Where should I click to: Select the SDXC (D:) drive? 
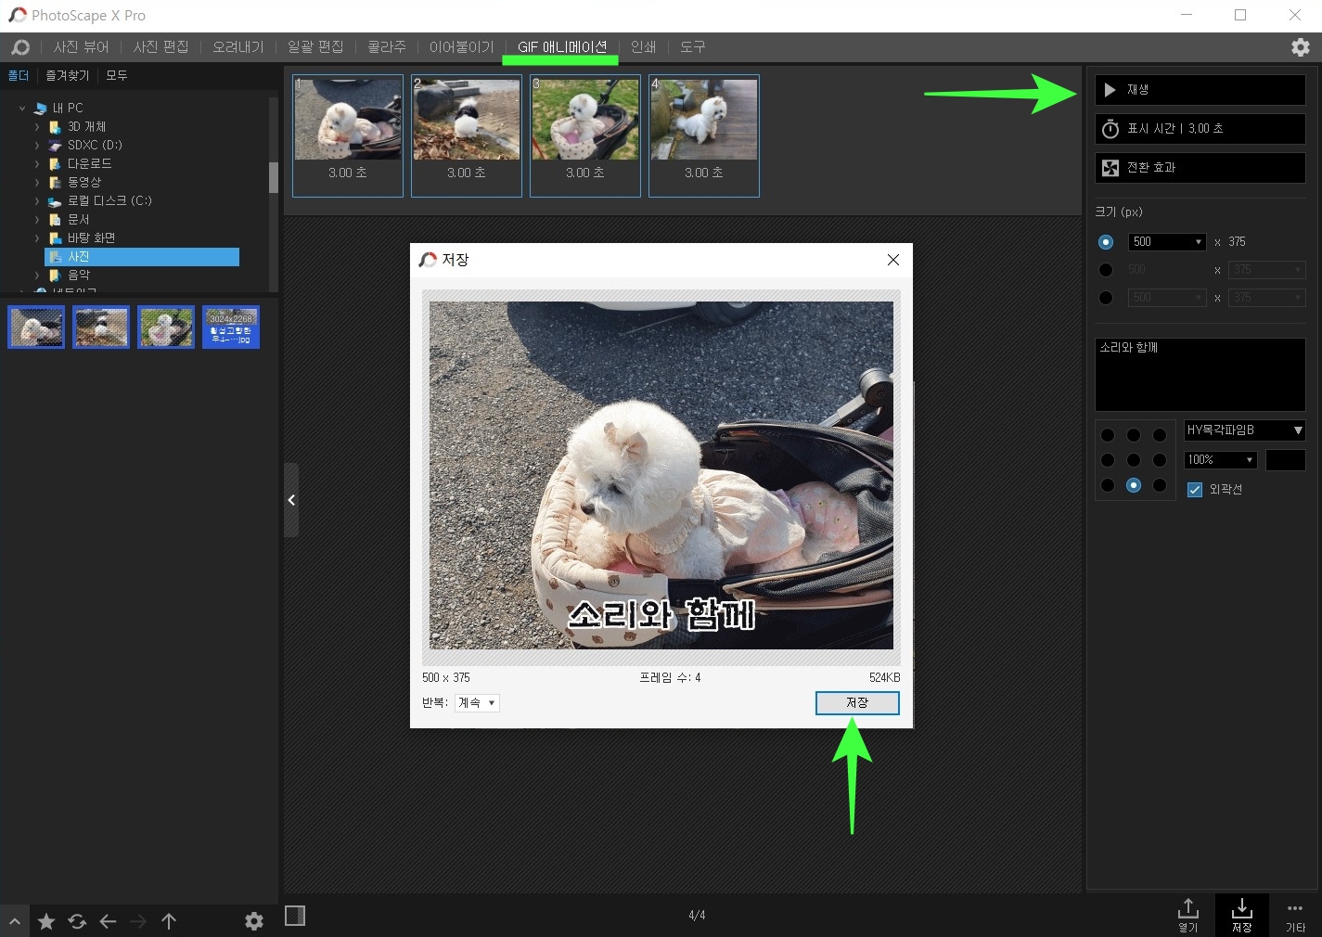point(95,146)
